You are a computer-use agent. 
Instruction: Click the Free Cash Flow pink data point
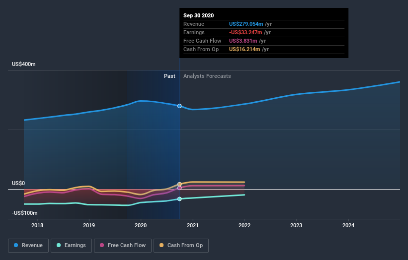(x=179, y=188)
